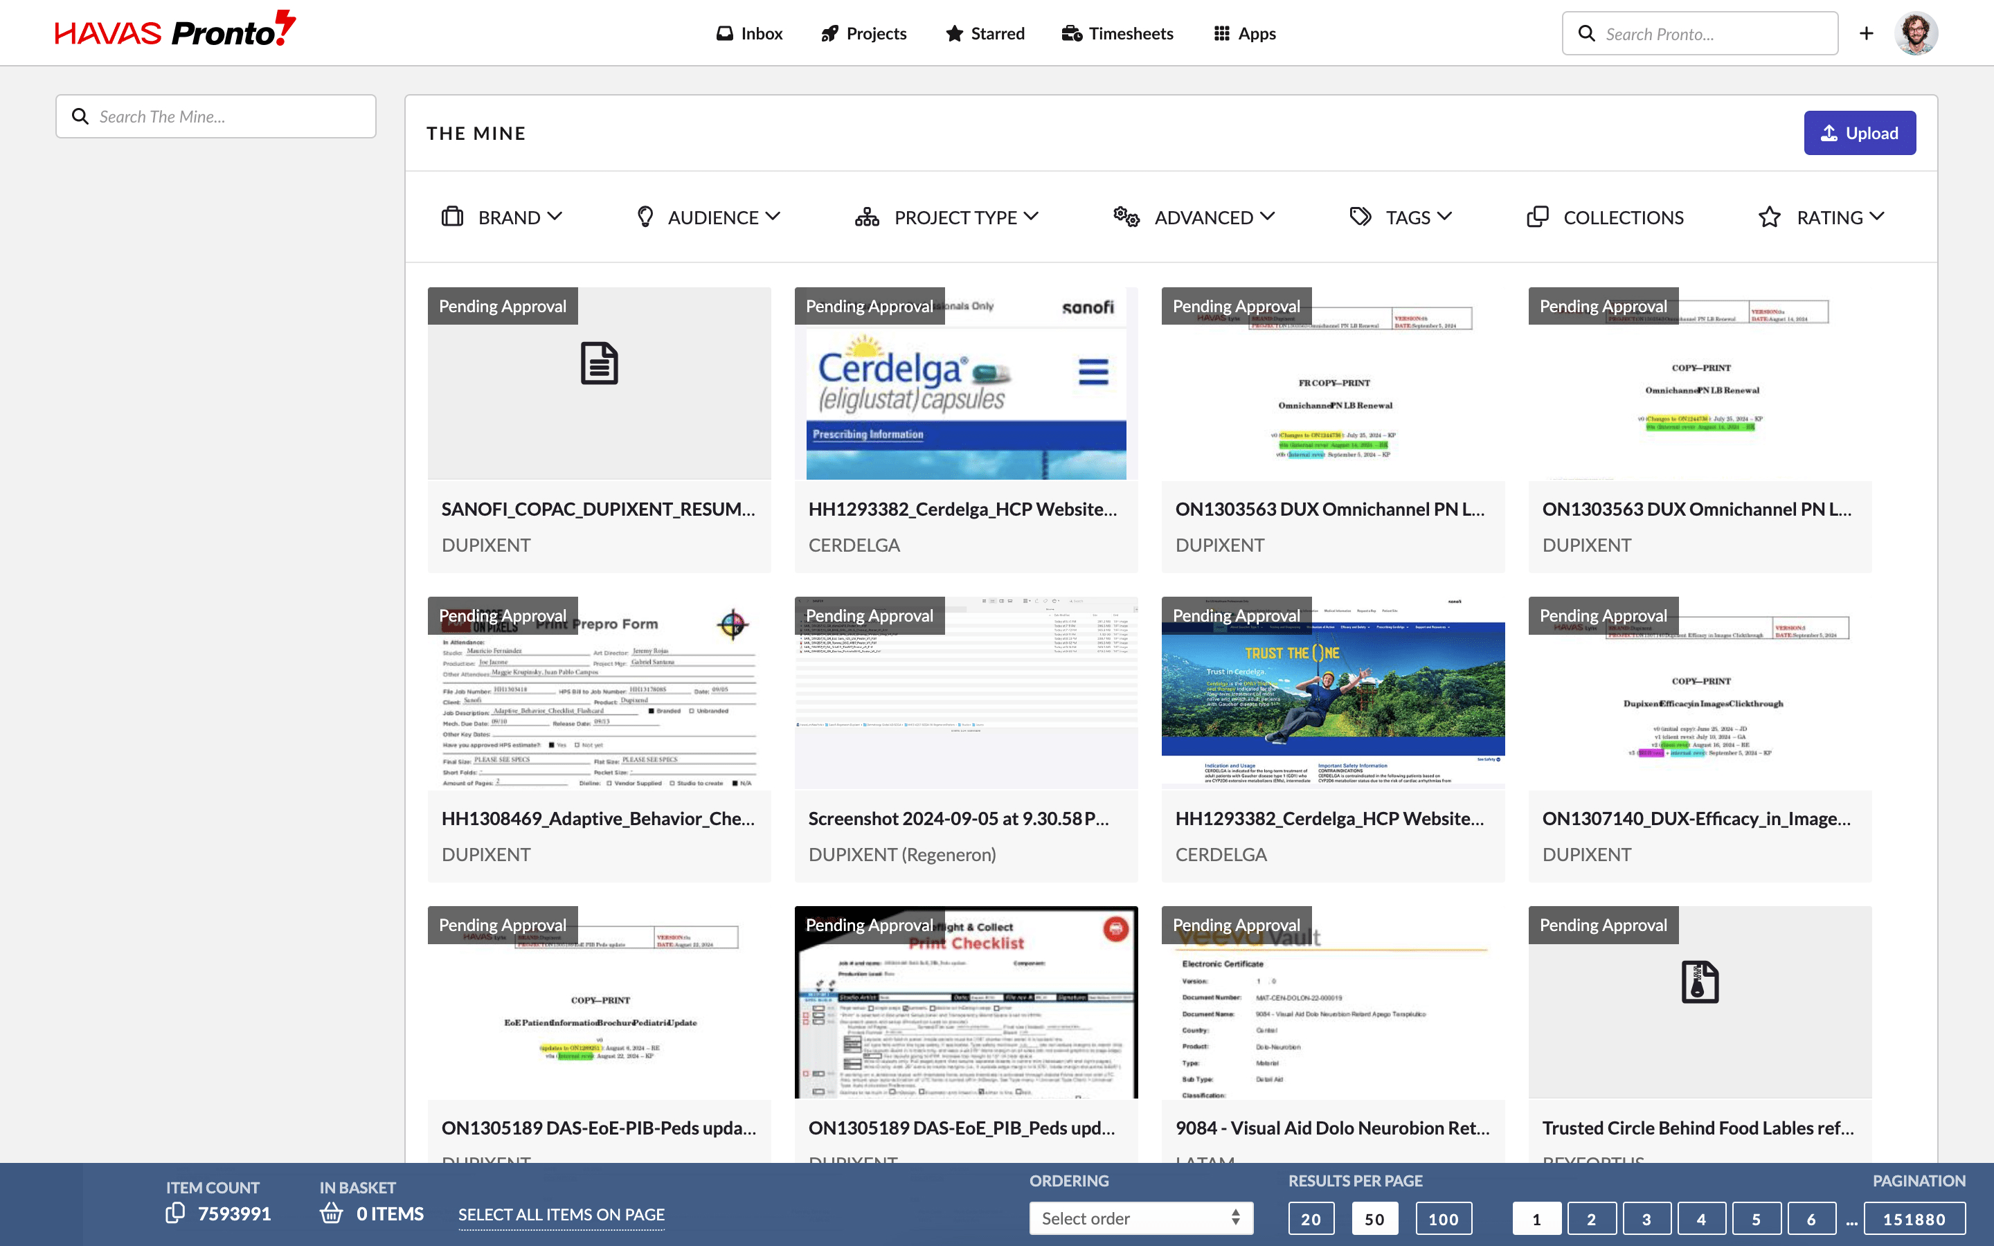
Task: Set results per page to 20
Action: point(1311,1218)
